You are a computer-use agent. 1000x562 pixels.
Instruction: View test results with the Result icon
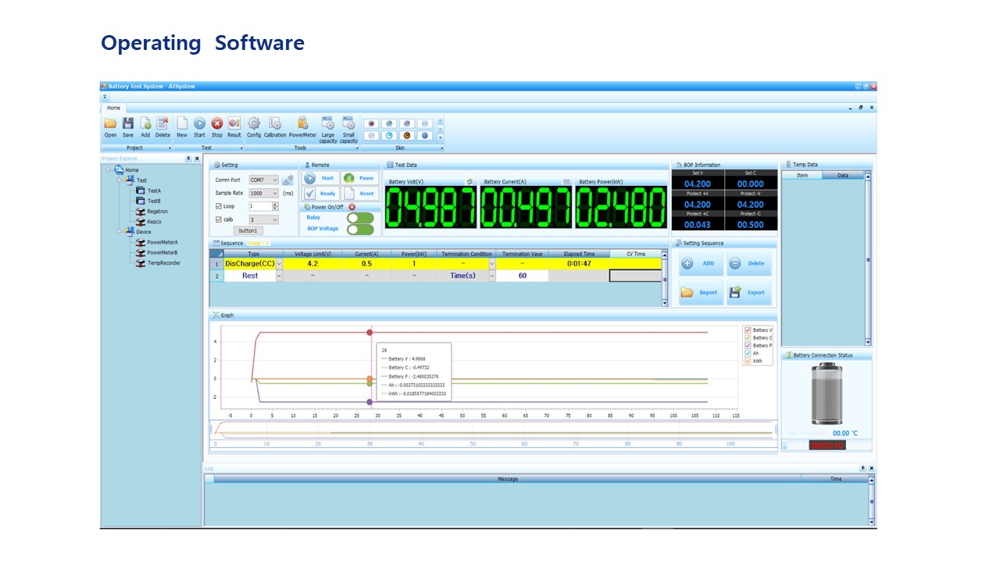[x=234, y=127]
